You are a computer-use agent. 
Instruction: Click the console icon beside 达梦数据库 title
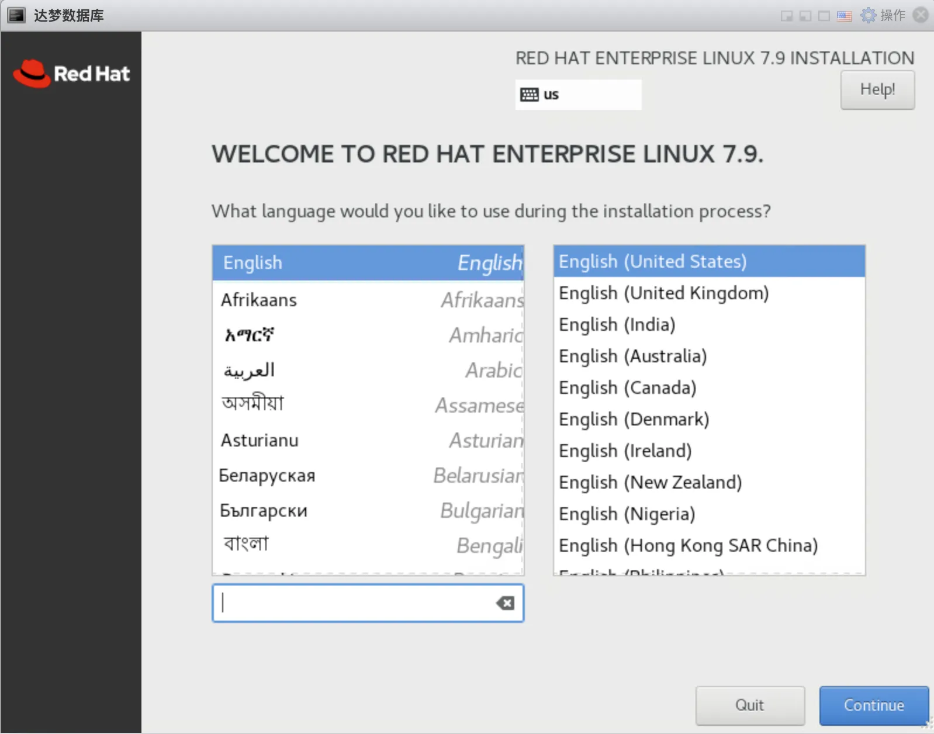pyautogui.click(x=16, y=15)
